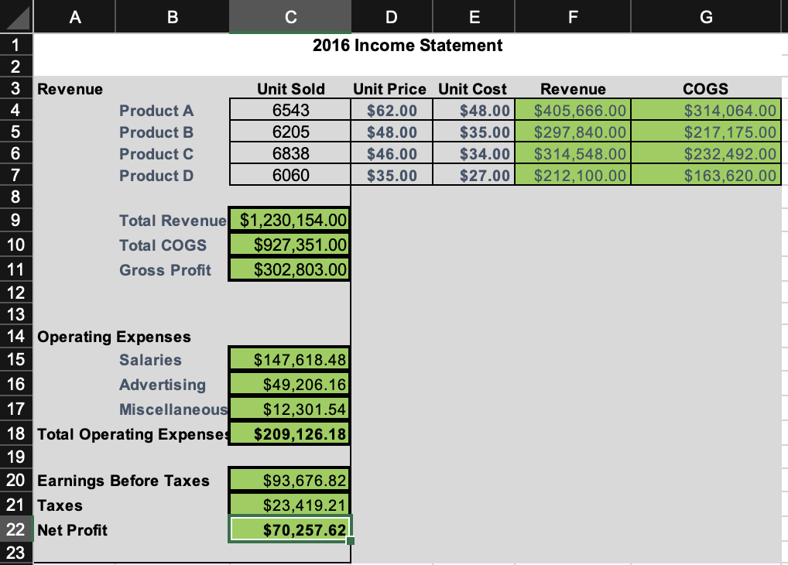Select earnings before taxes $93,676.82
788x565 pixels.
pyautogui.click(x=290, y=480)
